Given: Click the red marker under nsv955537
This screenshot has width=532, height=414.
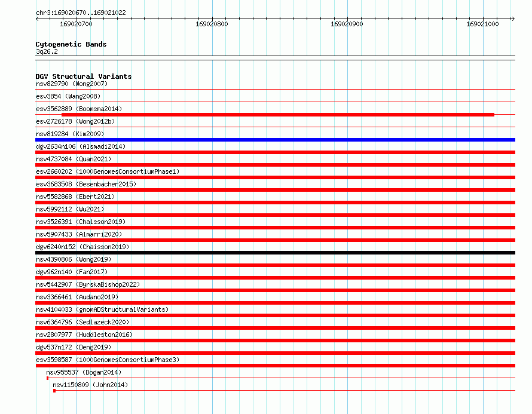Looking at the screenshot, I should tap(47, 378).
